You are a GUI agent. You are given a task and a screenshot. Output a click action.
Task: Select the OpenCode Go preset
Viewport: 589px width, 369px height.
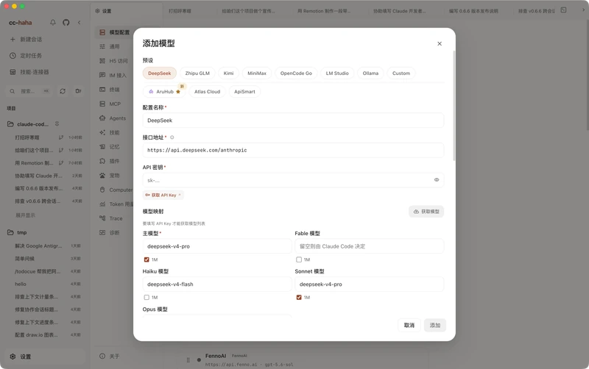coord(296,73)
